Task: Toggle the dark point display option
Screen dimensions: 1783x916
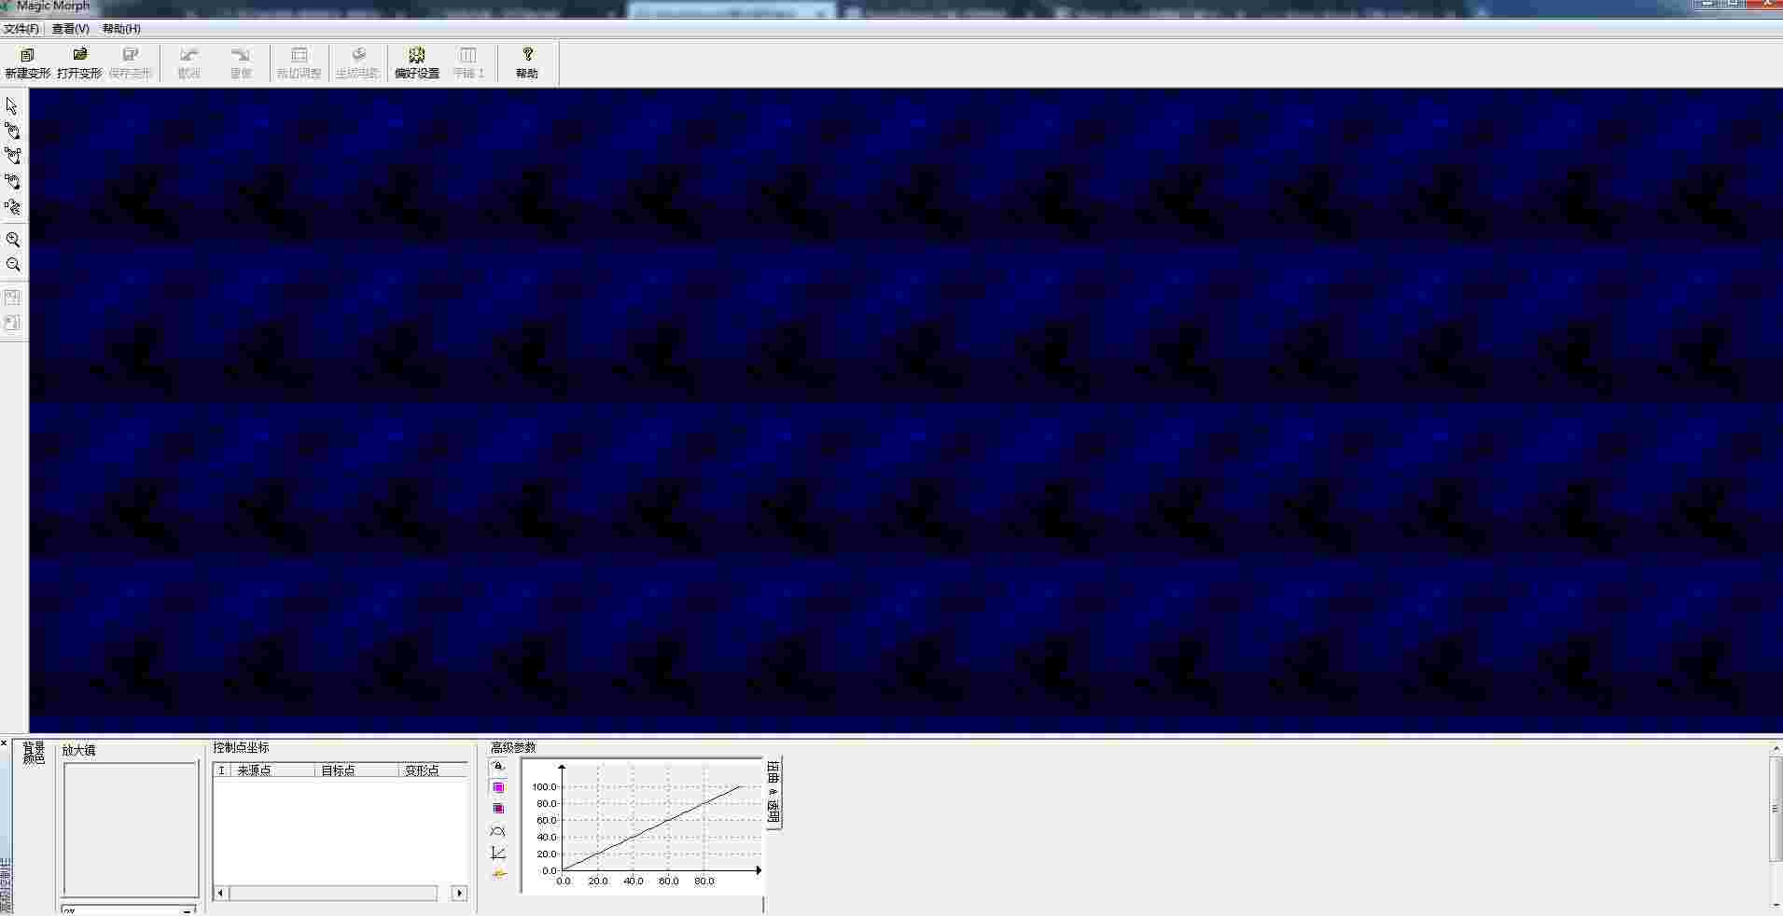Action: [x=499, y=808]
